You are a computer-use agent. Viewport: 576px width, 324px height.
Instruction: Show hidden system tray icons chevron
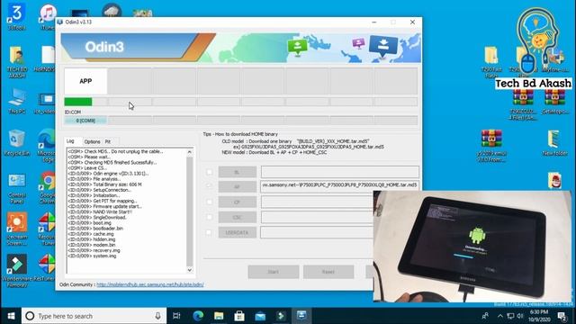[500, 316]
